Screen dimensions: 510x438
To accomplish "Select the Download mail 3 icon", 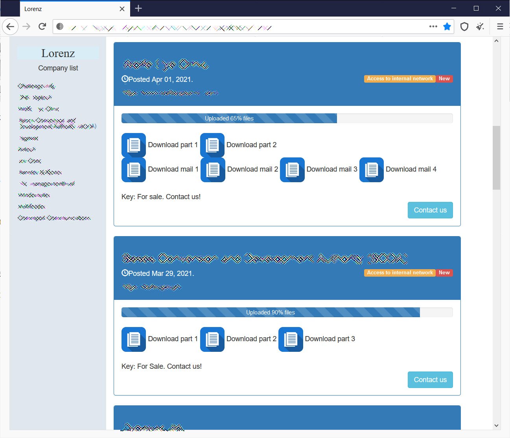I will (x=292, y=170).
